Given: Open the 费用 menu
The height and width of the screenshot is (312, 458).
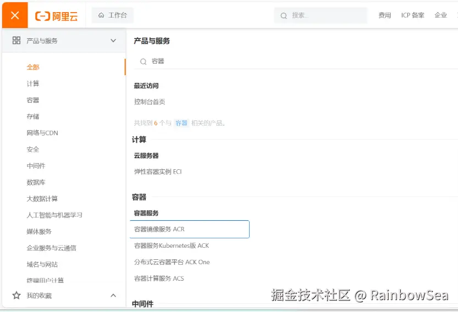Looking at the screenshot, I should pyautogui.click(x=384, y=15).
